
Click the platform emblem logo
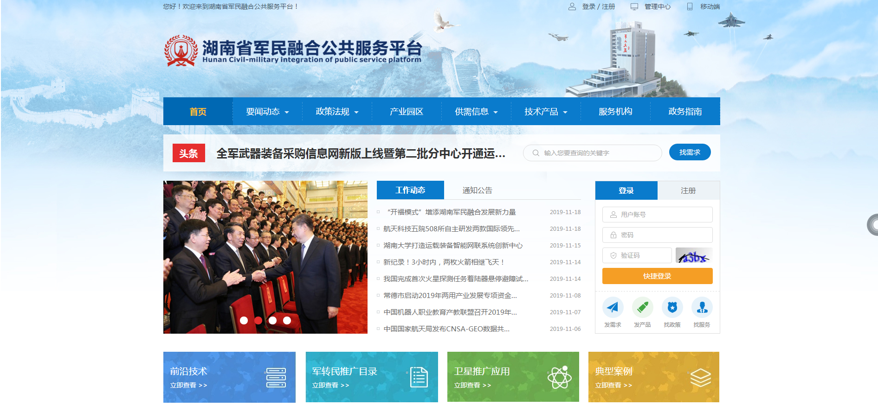tap(181, 51)
